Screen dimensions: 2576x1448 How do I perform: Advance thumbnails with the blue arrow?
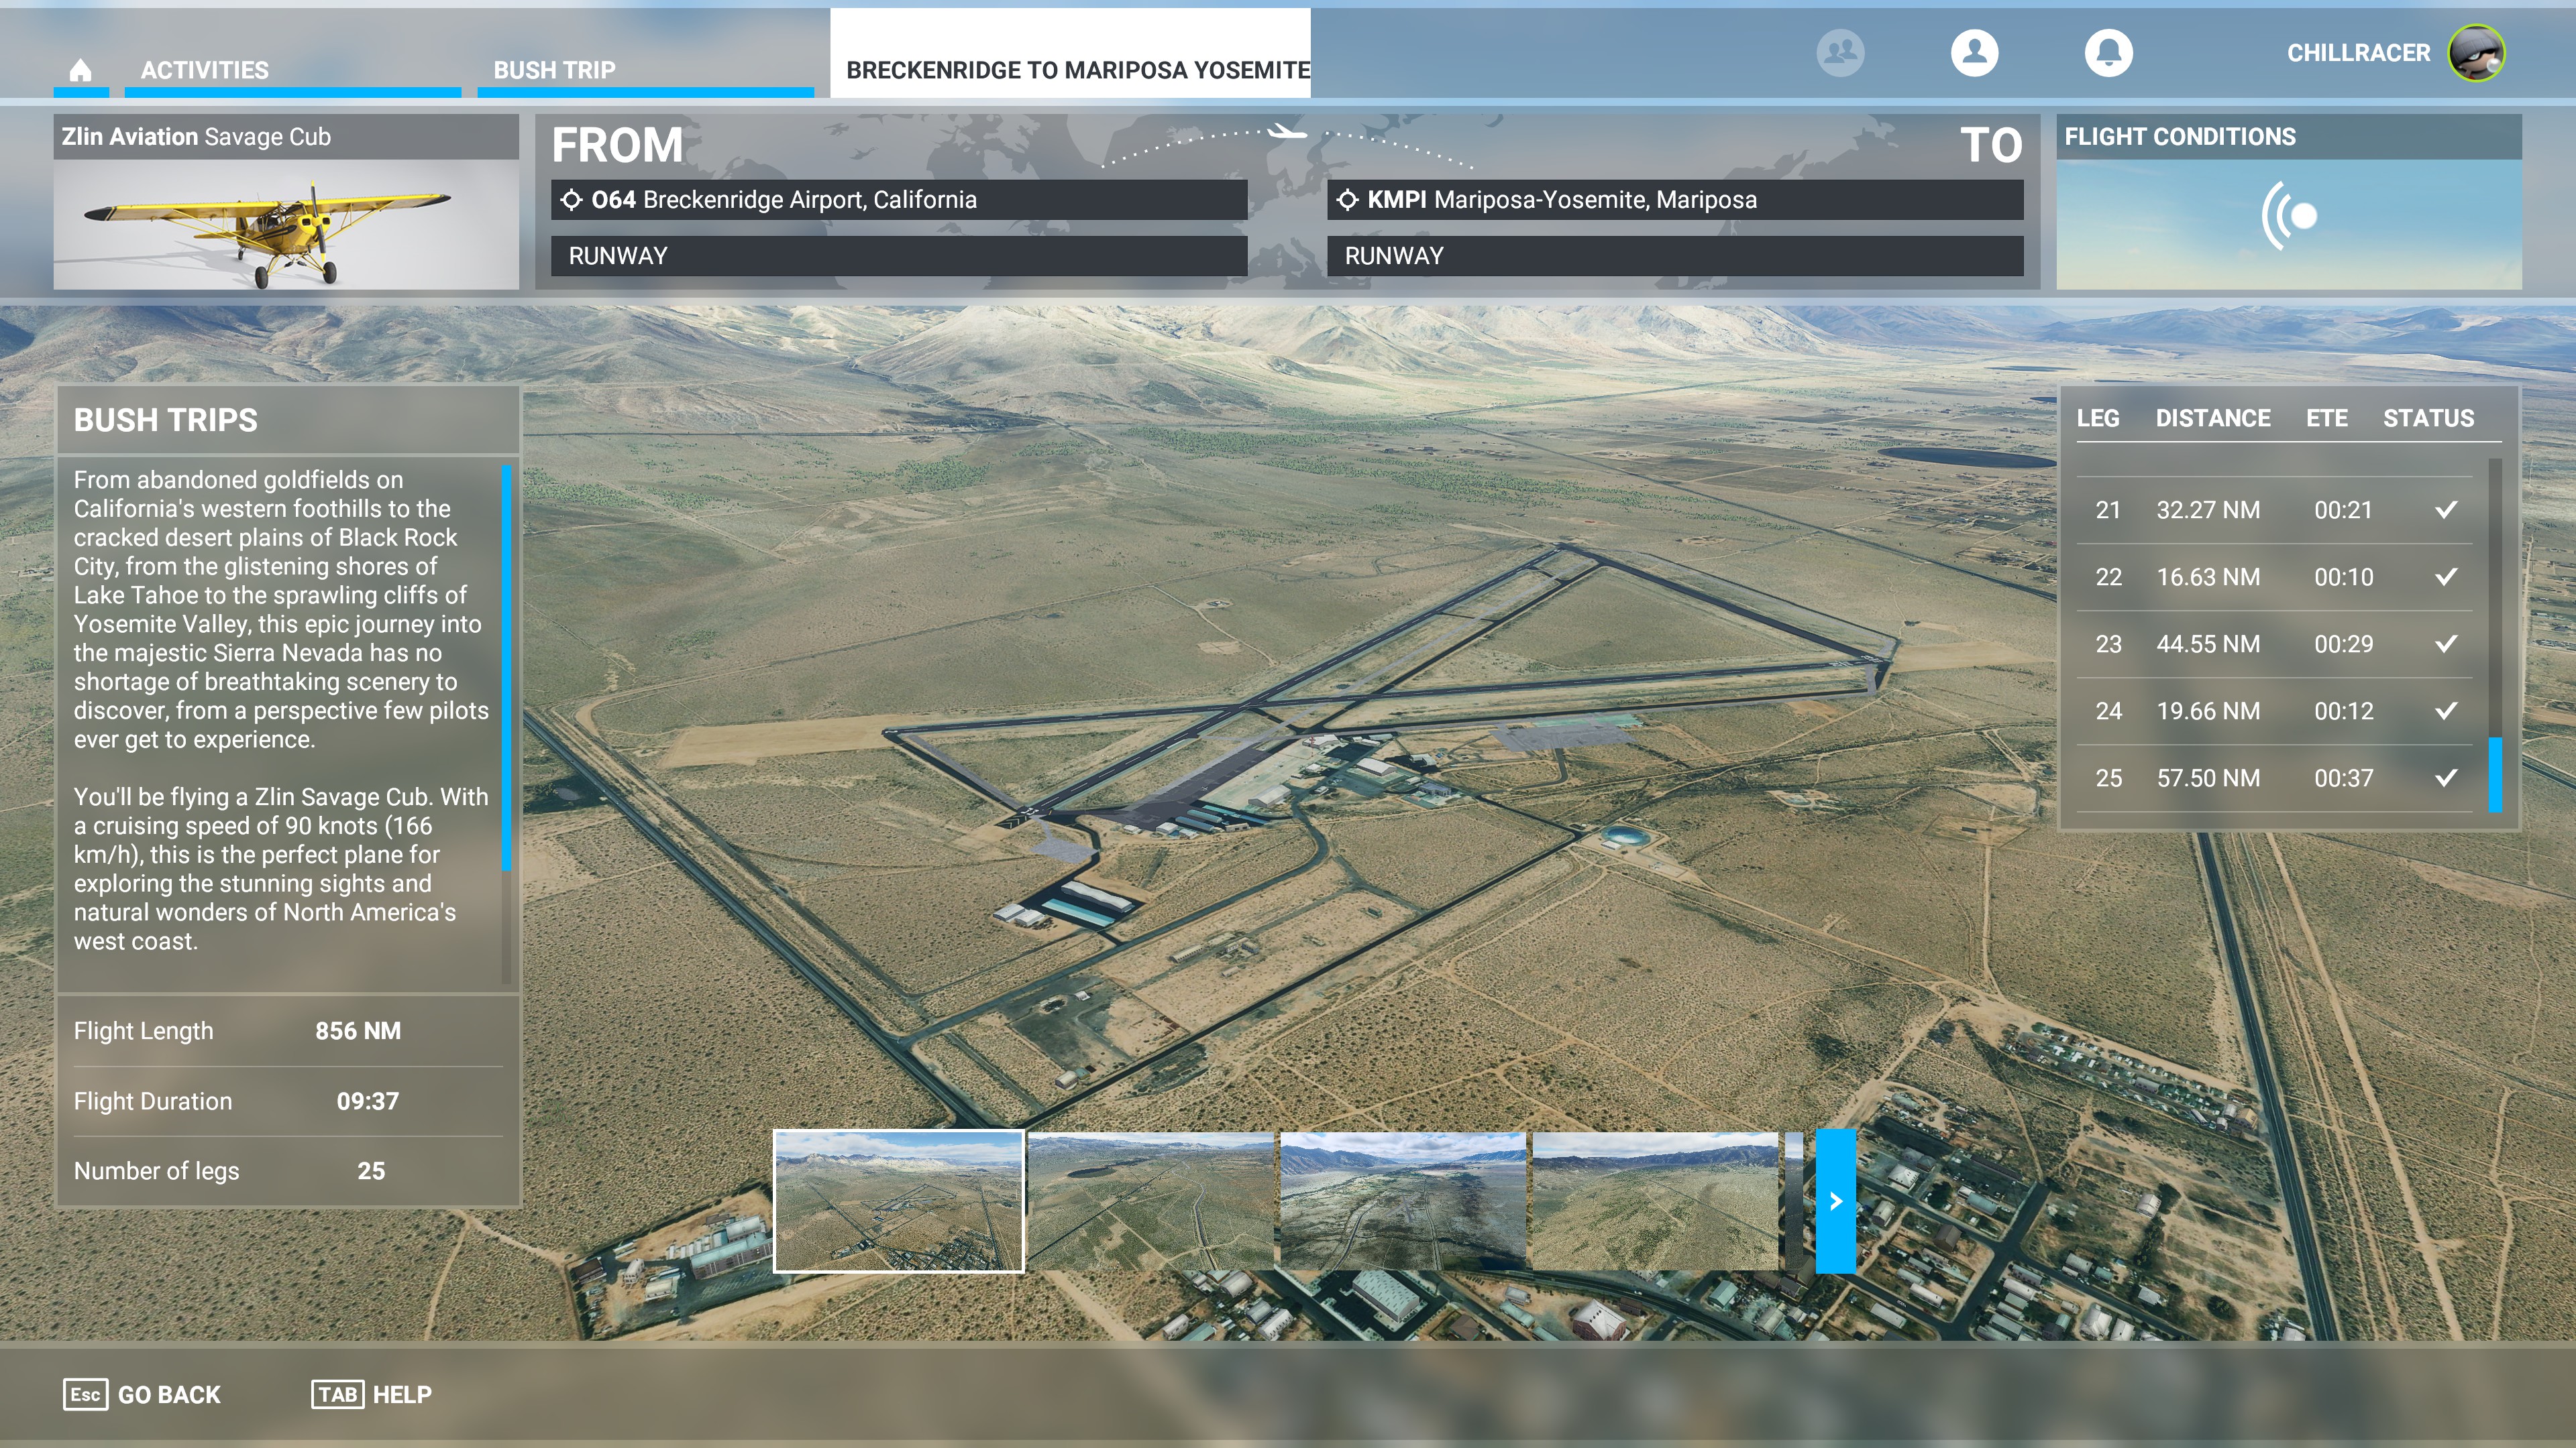[1835, 1201]
